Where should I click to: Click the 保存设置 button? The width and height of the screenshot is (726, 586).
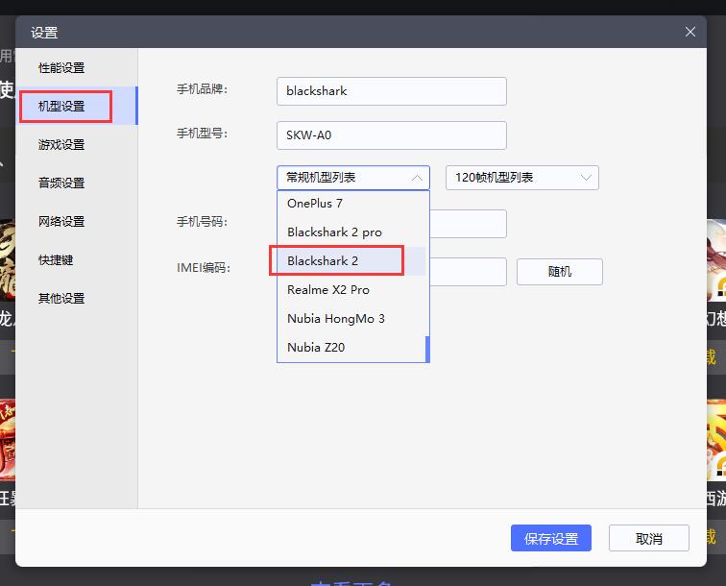(551, 538)
